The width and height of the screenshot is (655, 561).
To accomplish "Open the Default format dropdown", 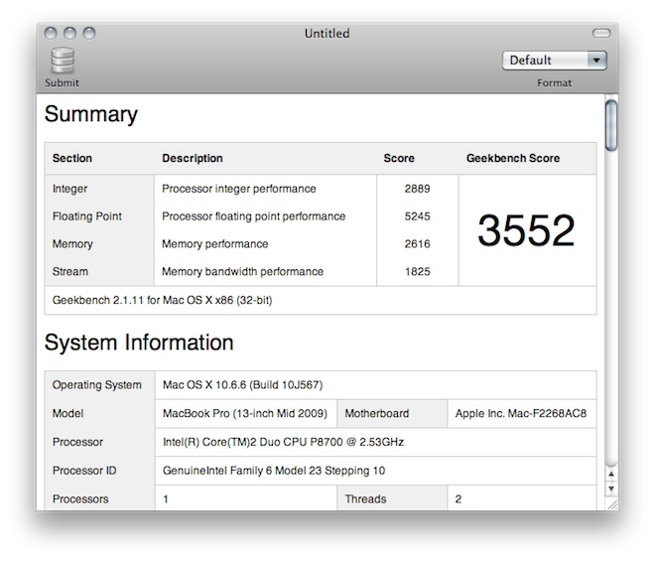I will pyautogui.click(x=554, y=61).
